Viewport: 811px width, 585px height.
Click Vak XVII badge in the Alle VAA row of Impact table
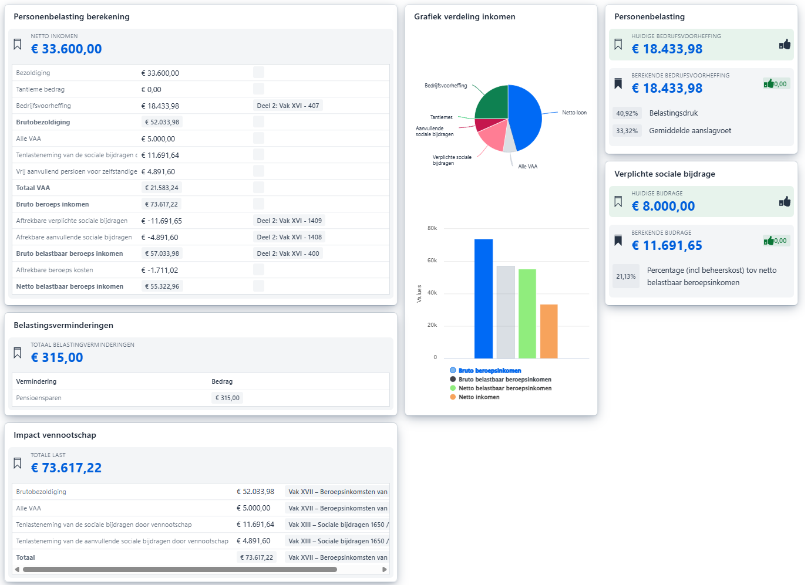click(337, 508)
